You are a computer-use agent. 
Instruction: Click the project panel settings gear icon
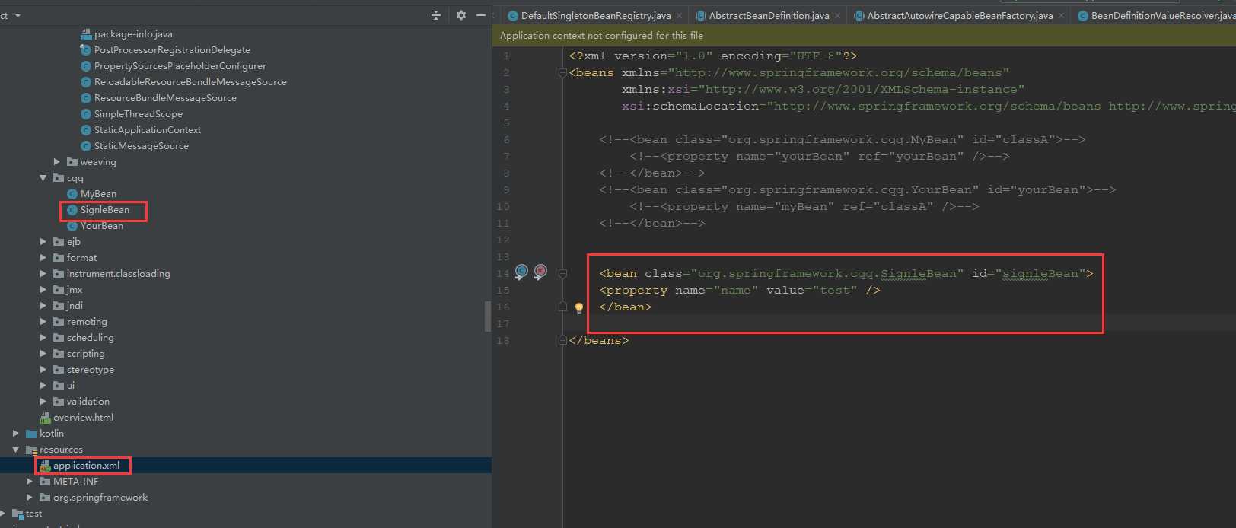[x=460, y=15]
